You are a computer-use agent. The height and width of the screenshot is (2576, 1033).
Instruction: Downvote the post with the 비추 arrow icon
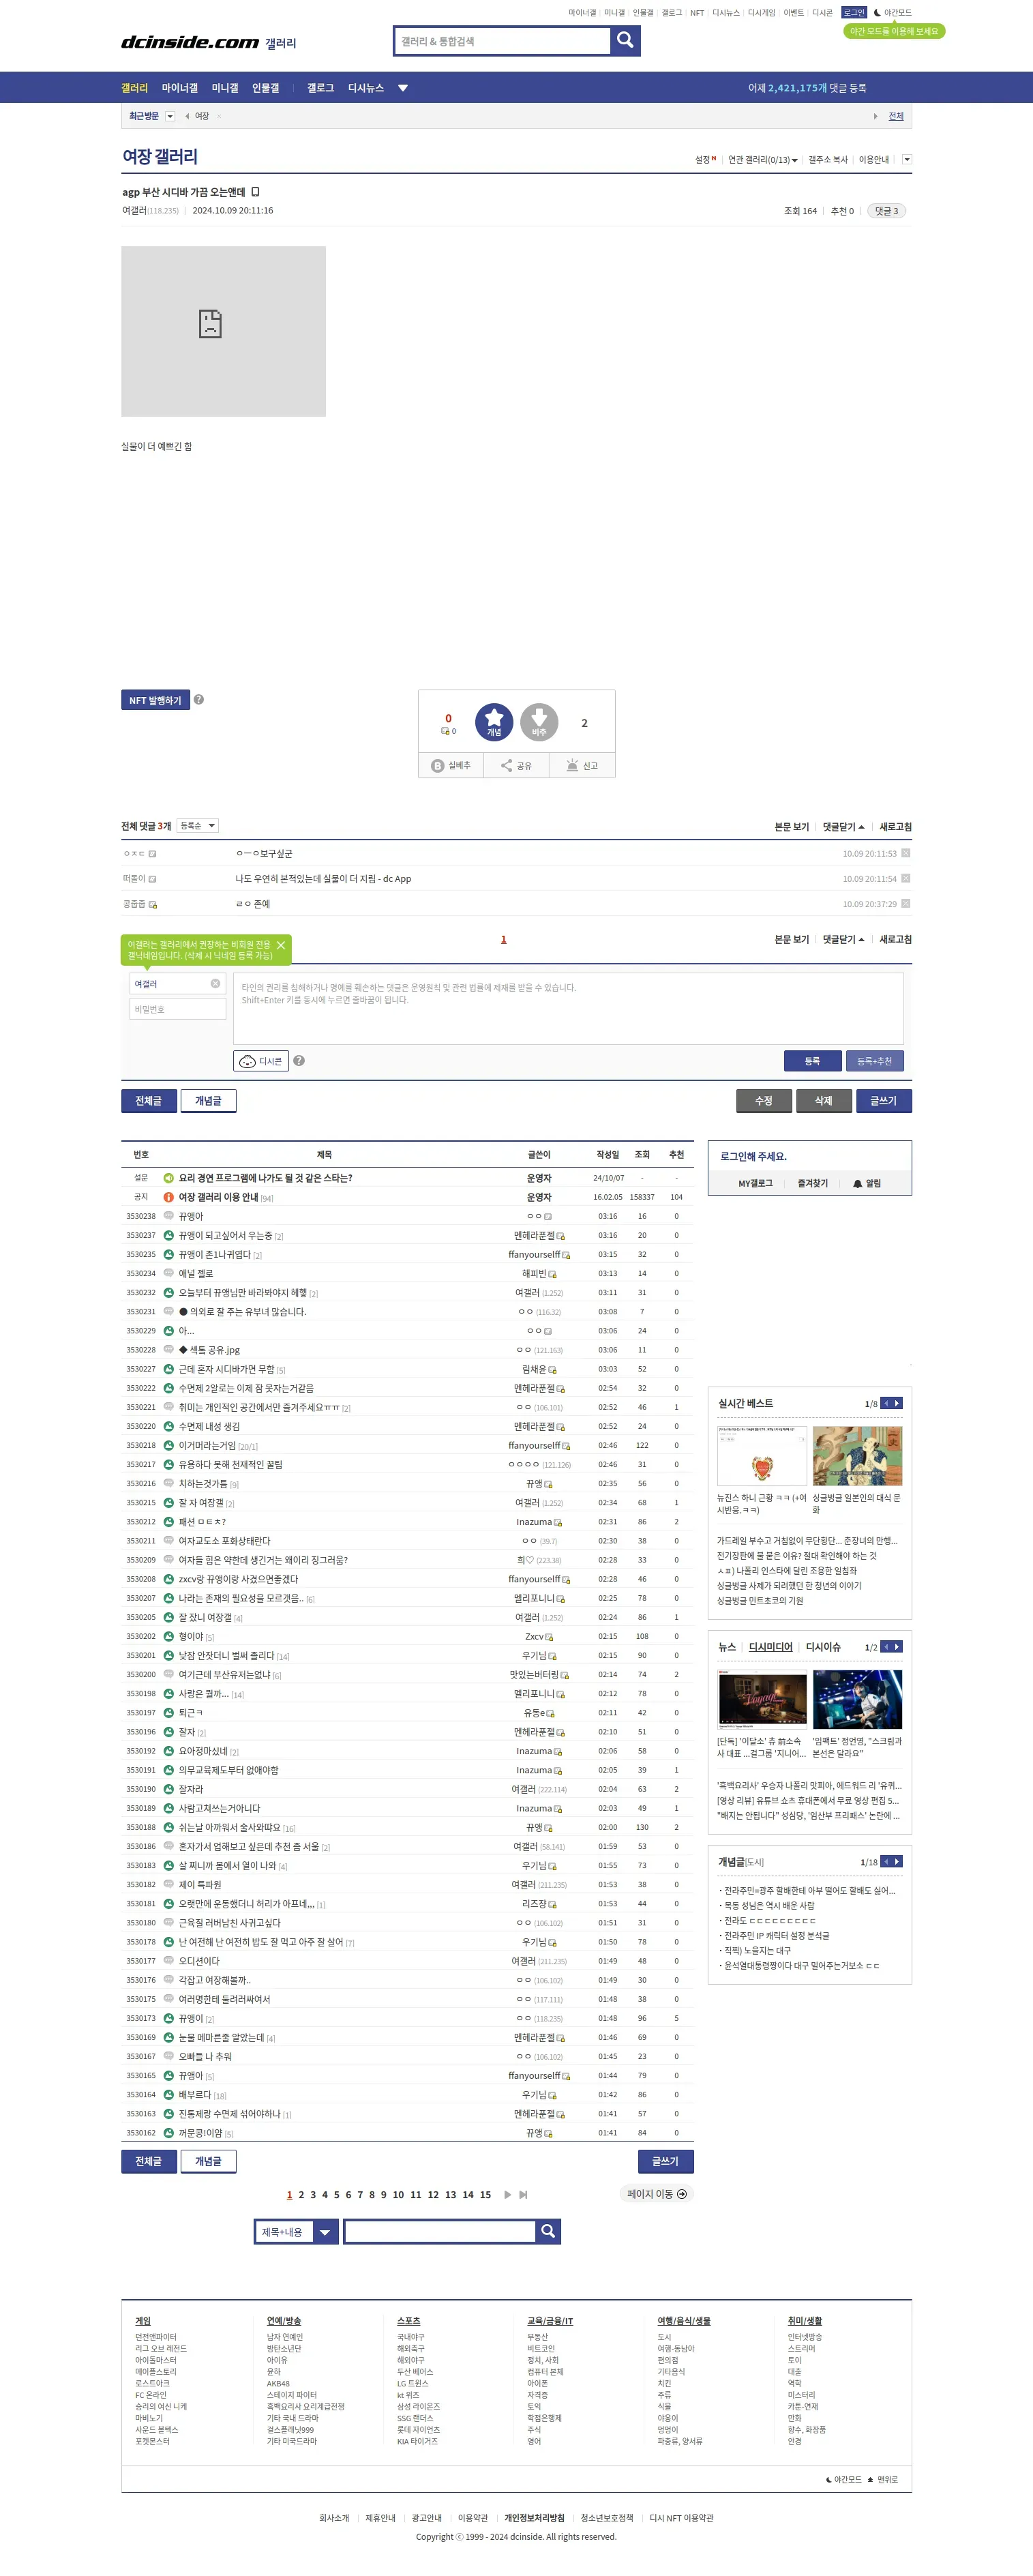click(539, 722)
